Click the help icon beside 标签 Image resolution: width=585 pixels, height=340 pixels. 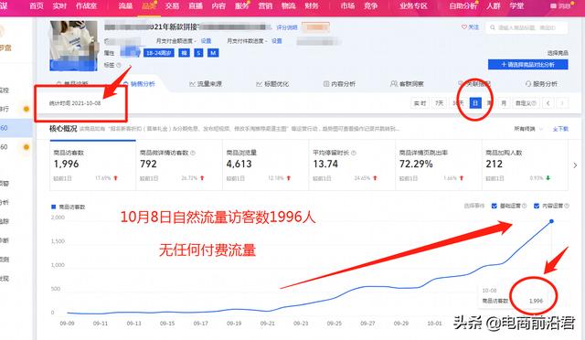[x=119, y=65]
